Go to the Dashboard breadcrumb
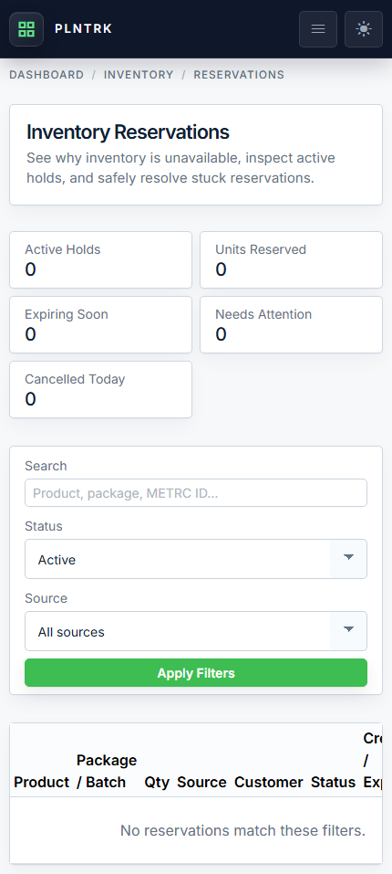Image resolution: width=392 pixels, height=874 pixels. point(46,75)
